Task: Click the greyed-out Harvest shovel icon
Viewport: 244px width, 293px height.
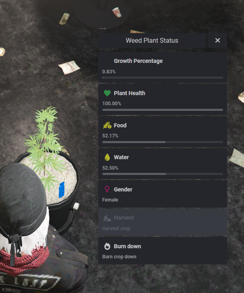Action: click(x=107, y=218)
